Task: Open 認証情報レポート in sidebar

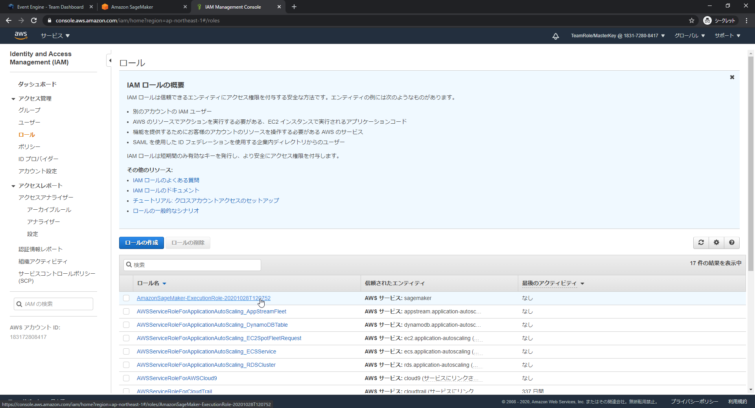Action: (40, 249)
